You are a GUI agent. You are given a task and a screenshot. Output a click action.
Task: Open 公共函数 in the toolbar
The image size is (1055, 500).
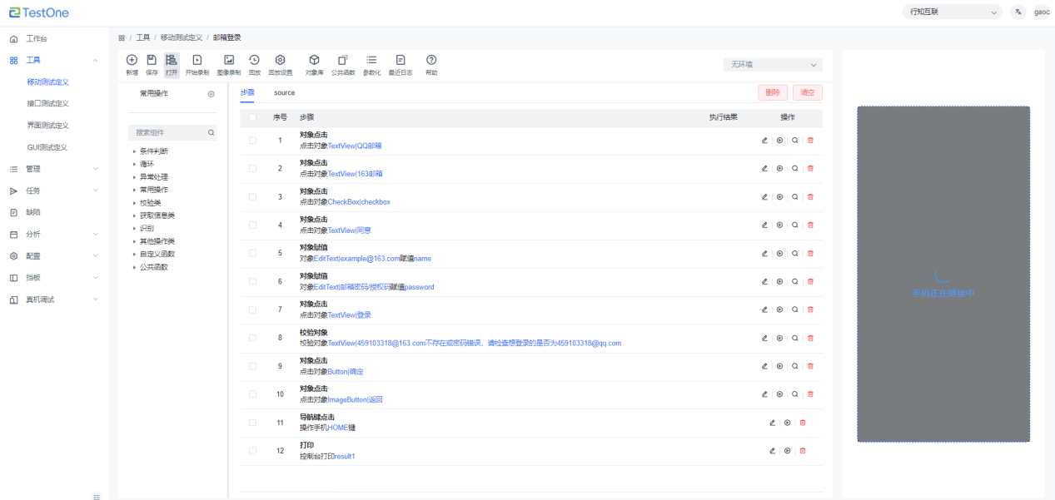pyautogui.click(x=343, y=60)
